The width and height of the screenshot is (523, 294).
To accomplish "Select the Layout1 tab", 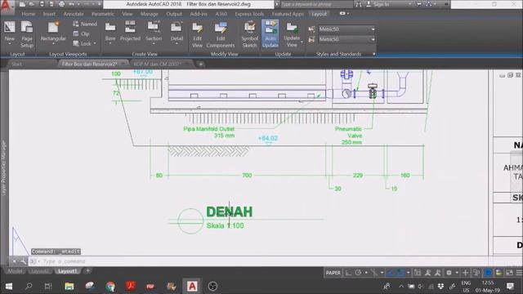I will point(68,271).
